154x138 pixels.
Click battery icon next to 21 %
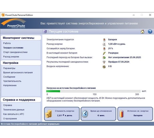(x=104, y=49)
